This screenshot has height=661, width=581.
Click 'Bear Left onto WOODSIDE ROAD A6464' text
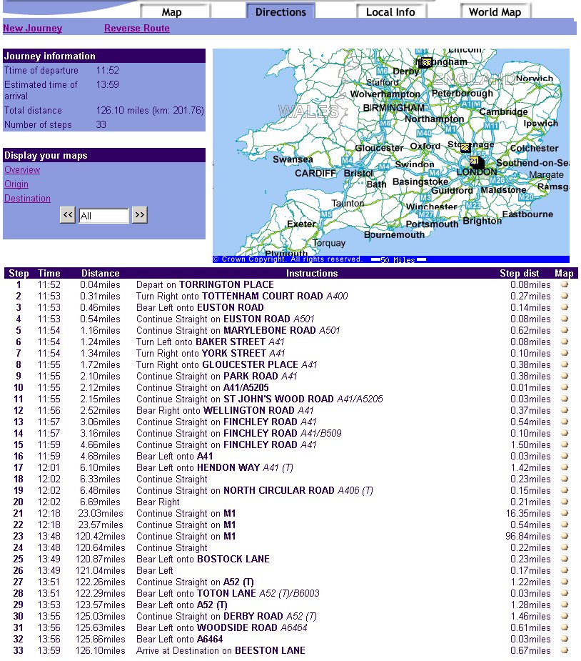[221, 627]
